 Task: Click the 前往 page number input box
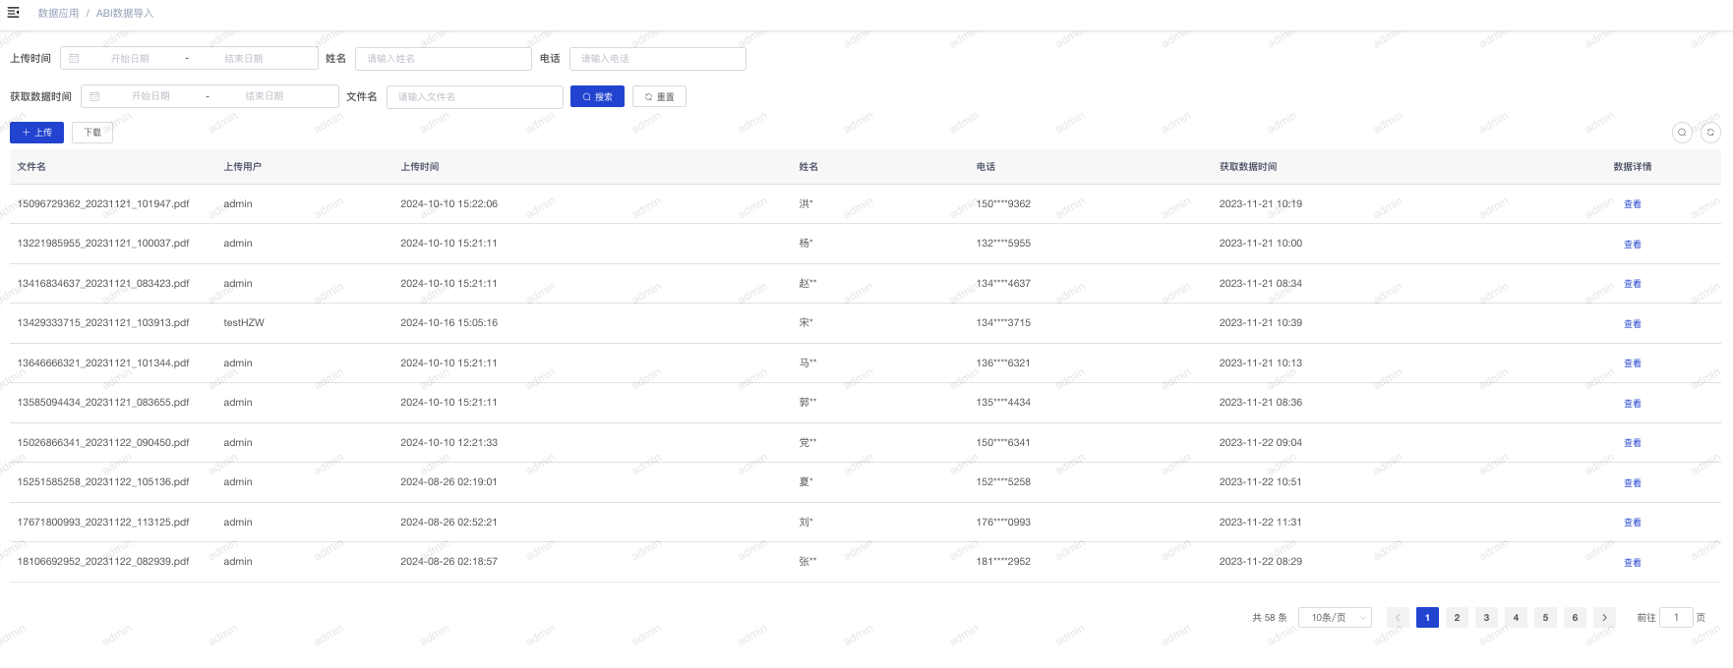[1675, 618]
